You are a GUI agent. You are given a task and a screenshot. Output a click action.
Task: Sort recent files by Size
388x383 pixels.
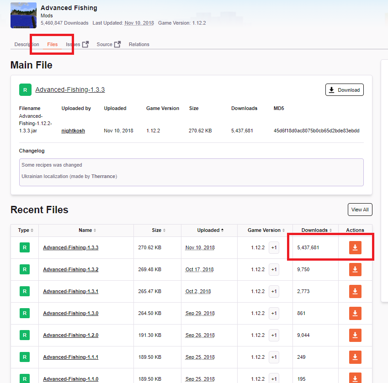158,230
